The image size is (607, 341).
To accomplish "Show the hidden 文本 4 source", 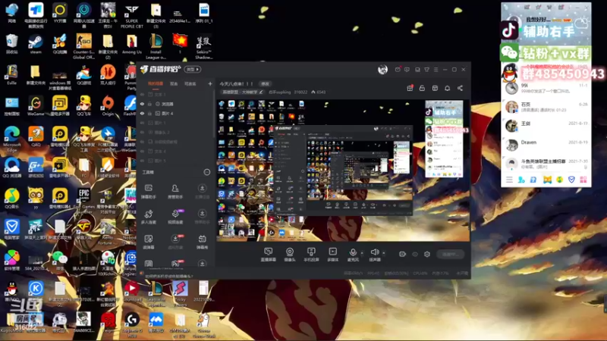I will click(142, 151).
